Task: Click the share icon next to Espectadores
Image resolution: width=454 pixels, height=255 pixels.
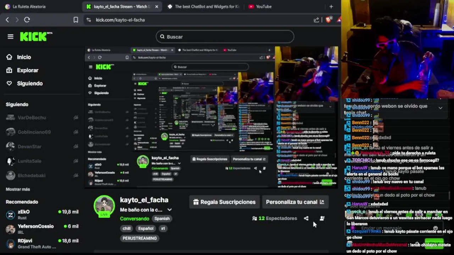Action: (306, 219)
